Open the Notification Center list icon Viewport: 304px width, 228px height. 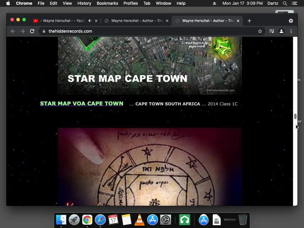coord(294,3)
